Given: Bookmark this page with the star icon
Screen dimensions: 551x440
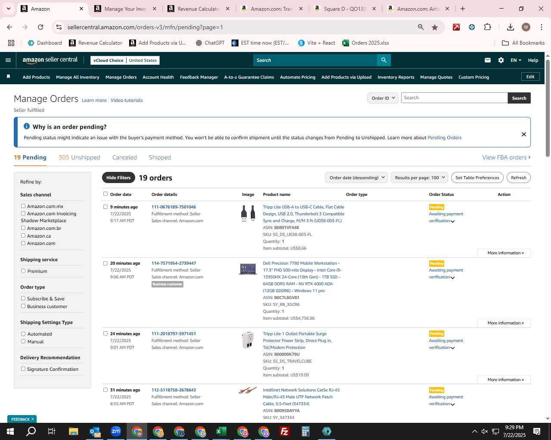Looking at the screenshot, I should point(435,27).
